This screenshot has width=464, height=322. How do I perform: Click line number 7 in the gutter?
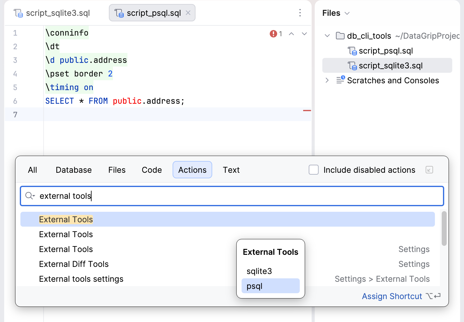15,115
